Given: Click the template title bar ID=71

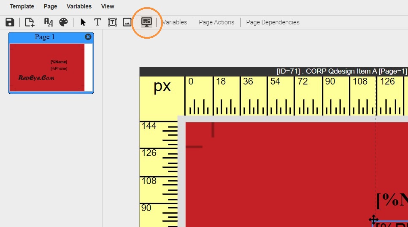Looking at the screenshot, I should 273,71.
